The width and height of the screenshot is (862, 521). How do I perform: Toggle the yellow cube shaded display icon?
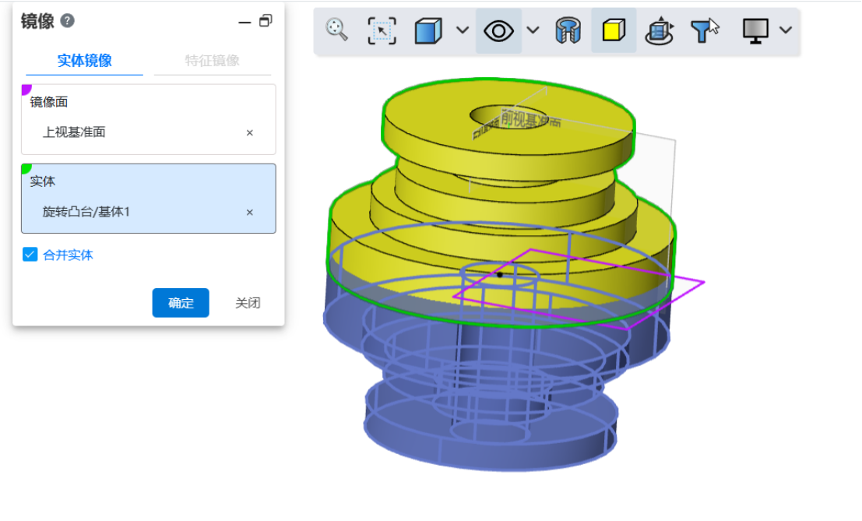click(x=614, y=30)
